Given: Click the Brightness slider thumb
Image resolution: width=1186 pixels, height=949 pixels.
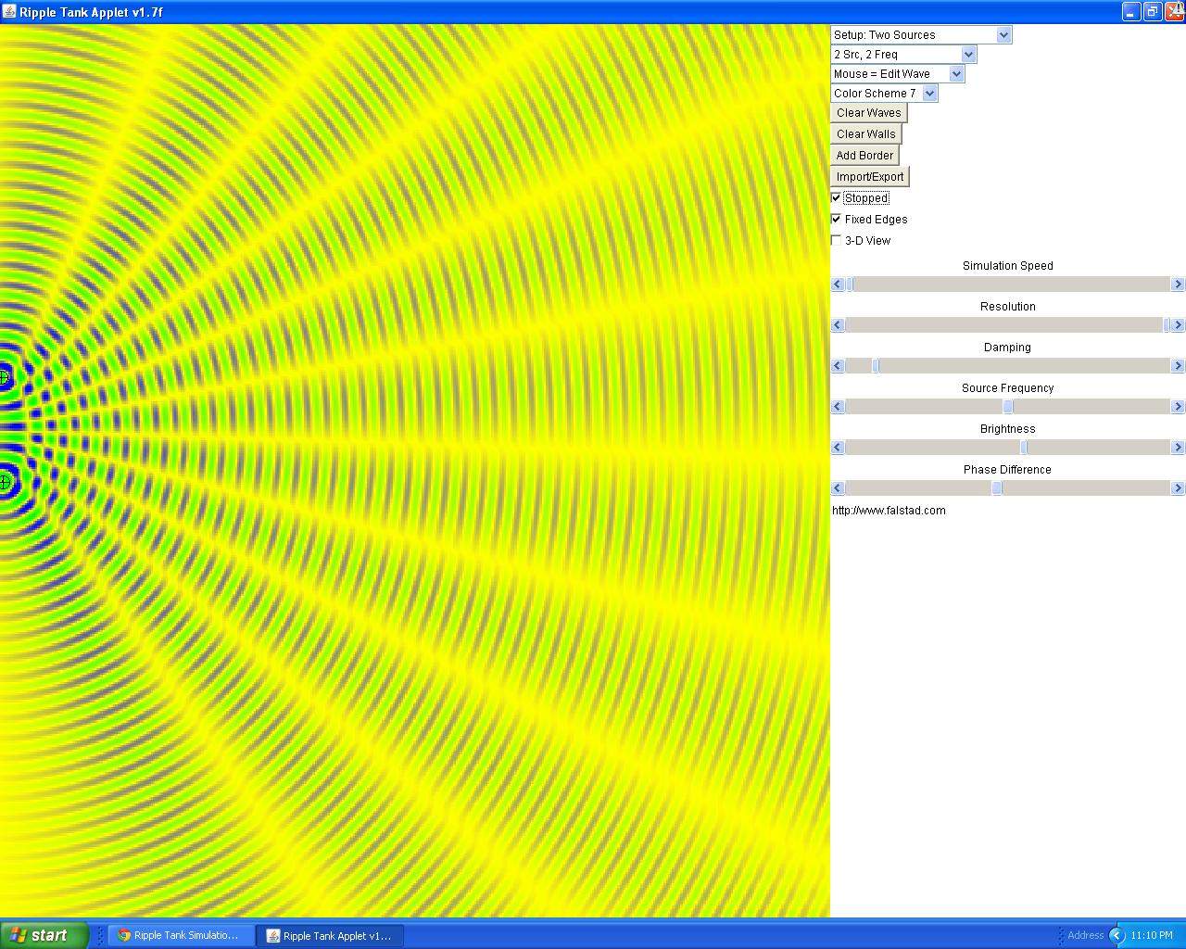Looking at the screenshot, I should 1024,448.
